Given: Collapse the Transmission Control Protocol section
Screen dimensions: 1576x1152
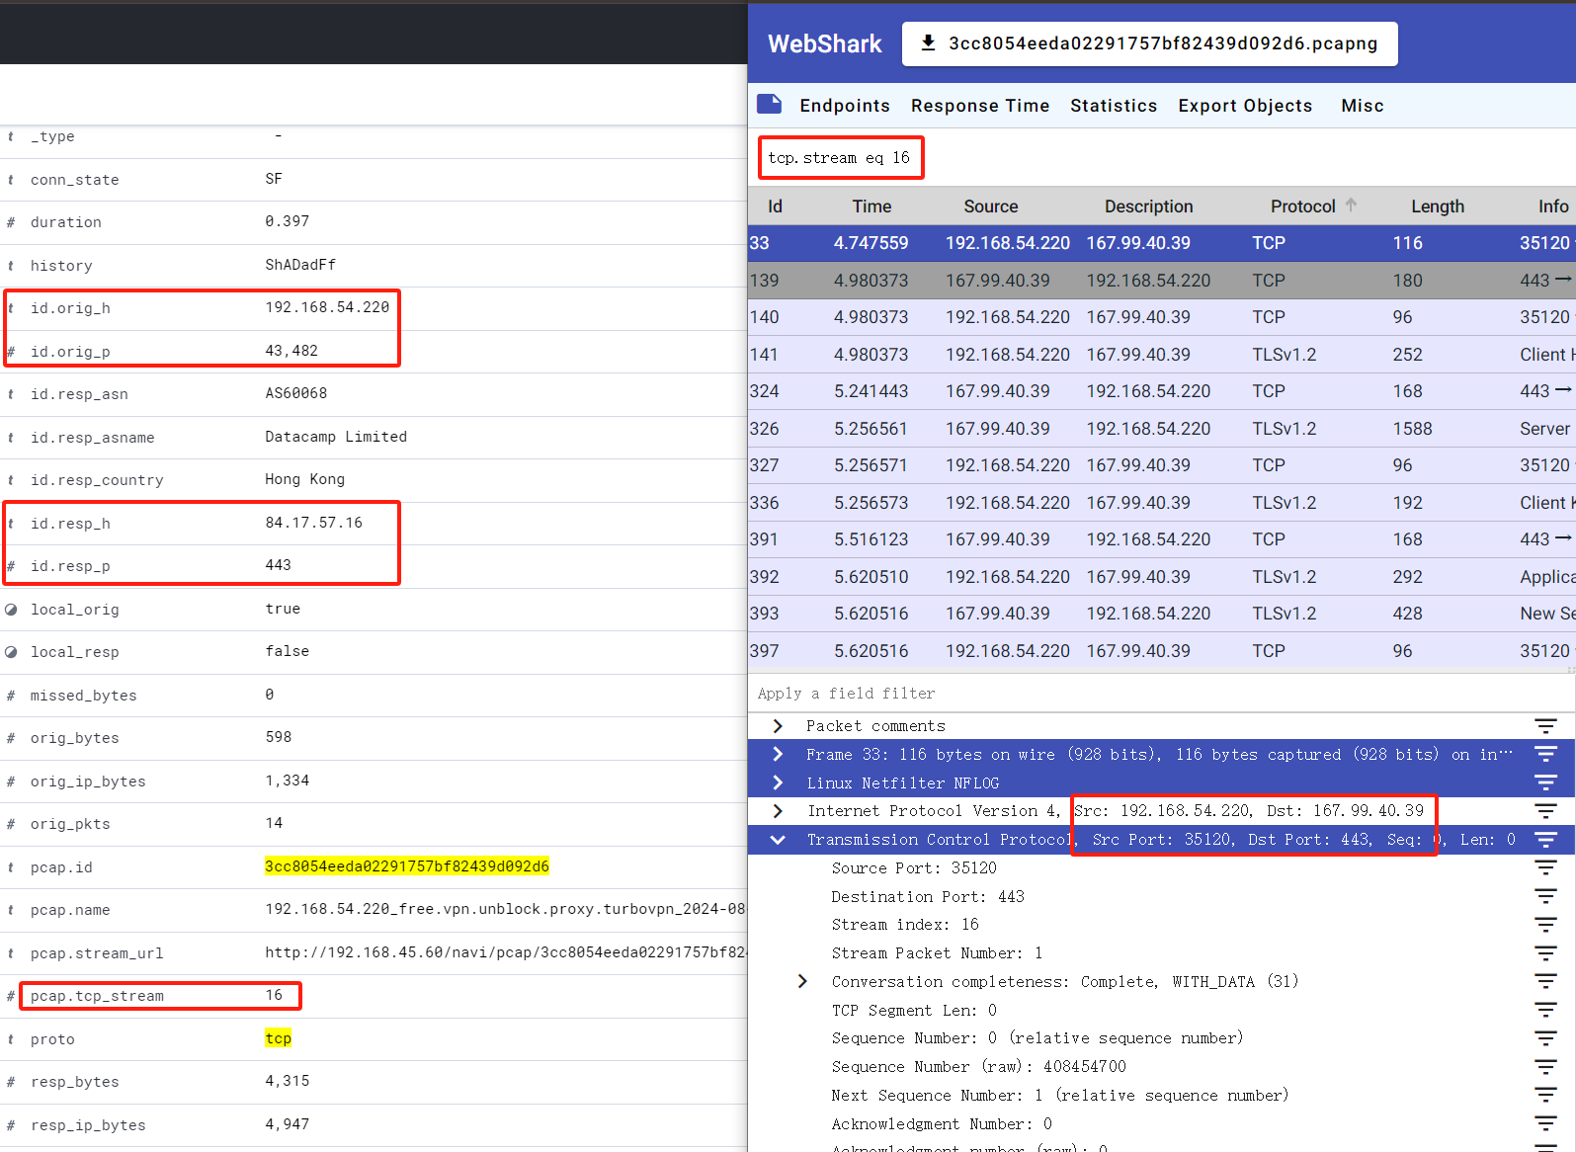Looking at the screenshot, I should point(778,840).
